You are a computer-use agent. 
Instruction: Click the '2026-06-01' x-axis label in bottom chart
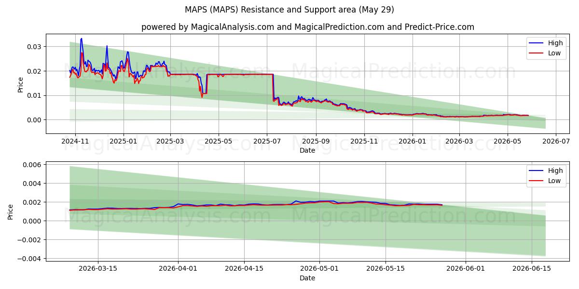[x=466, y=269]
